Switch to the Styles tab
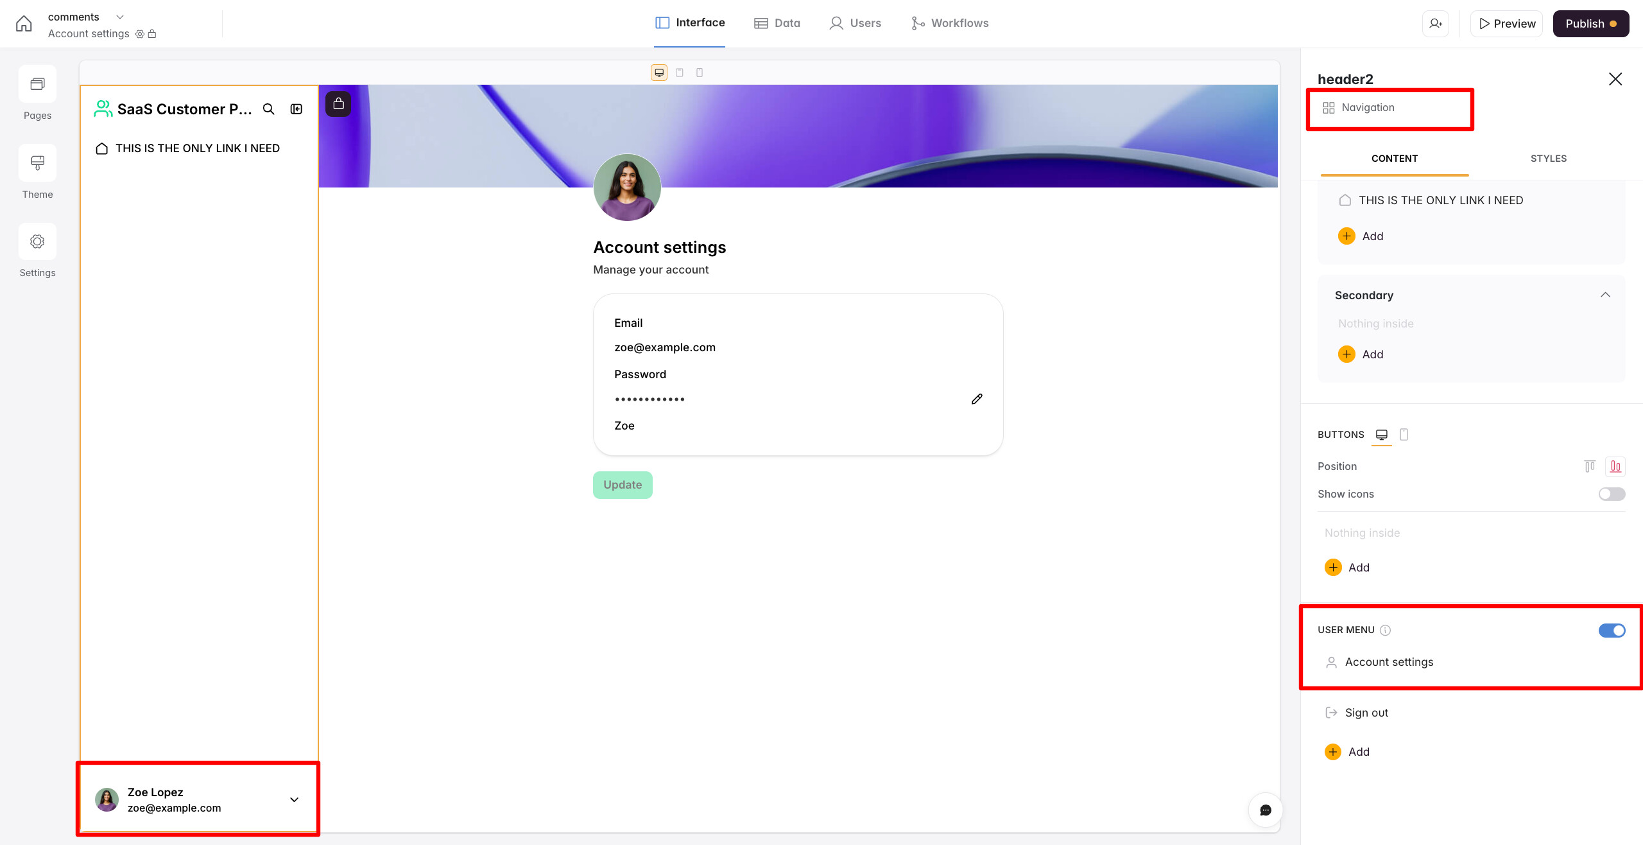This screenshot has height=845, width=1643. point(1548,159)
